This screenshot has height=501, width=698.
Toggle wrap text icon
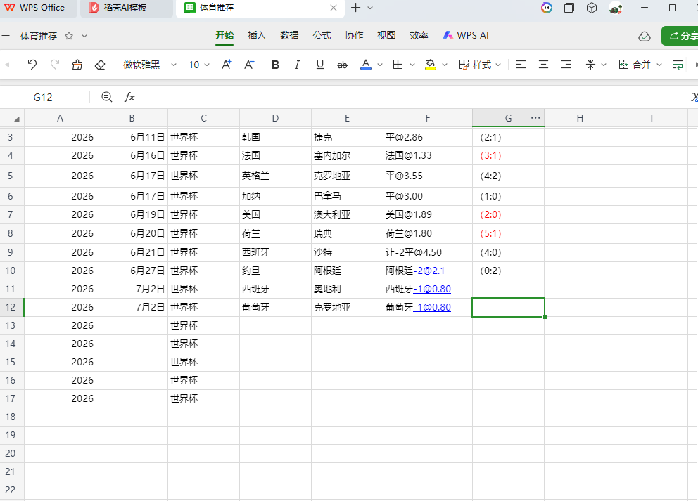[678, 65]
